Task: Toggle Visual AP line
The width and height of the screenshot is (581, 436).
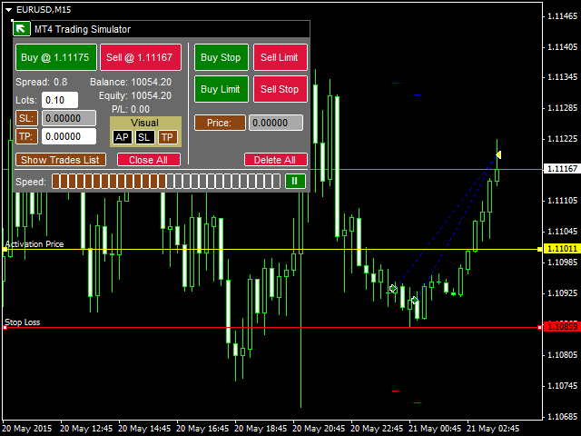Action: point(122,137)
